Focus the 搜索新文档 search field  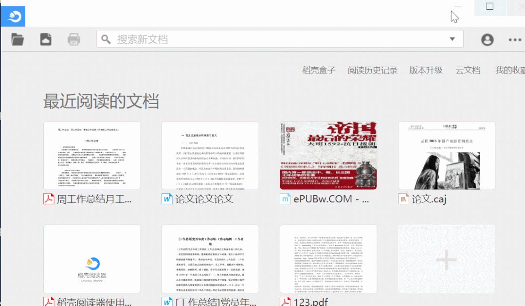[x=280, y=39]
